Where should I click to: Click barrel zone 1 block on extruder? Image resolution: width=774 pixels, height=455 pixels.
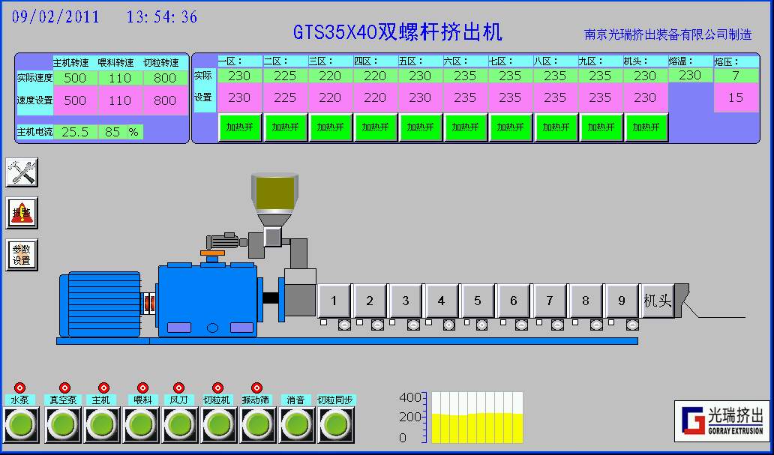point(334,301)
